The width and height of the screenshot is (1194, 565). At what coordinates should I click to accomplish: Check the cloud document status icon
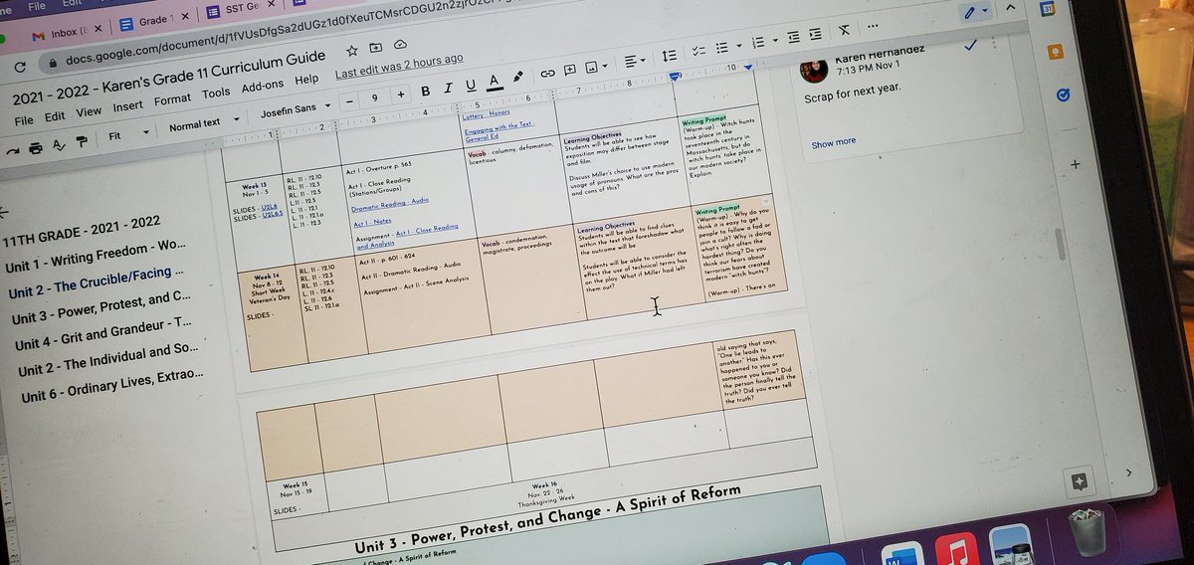[399, 44]
